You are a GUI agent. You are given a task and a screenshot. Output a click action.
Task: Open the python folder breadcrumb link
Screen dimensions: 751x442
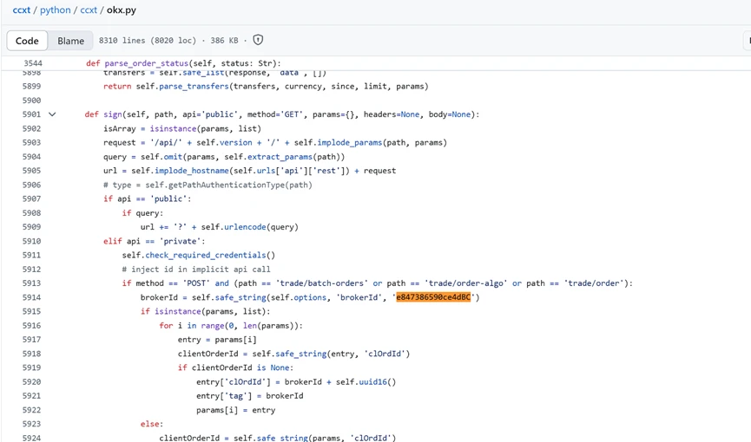pyautogui.click(x=56, y=10)
